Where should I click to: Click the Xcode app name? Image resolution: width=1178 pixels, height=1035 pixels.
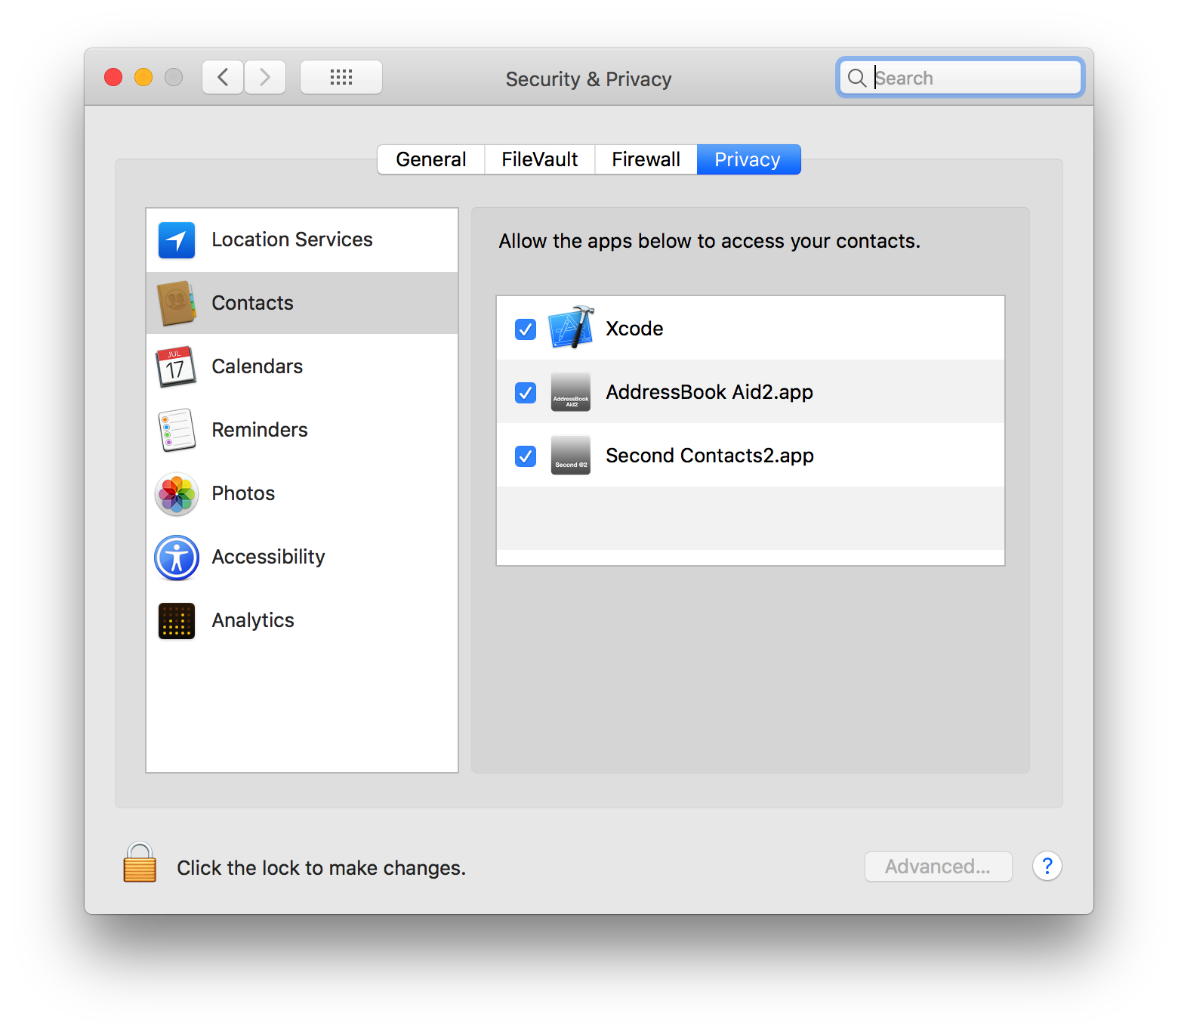[x=634, y=329]
